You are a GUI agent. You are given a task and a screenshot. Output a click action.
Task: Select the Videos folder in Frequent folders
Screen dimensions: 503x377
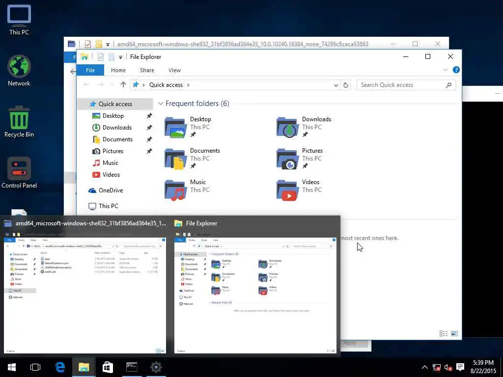(x=298, y=190)
